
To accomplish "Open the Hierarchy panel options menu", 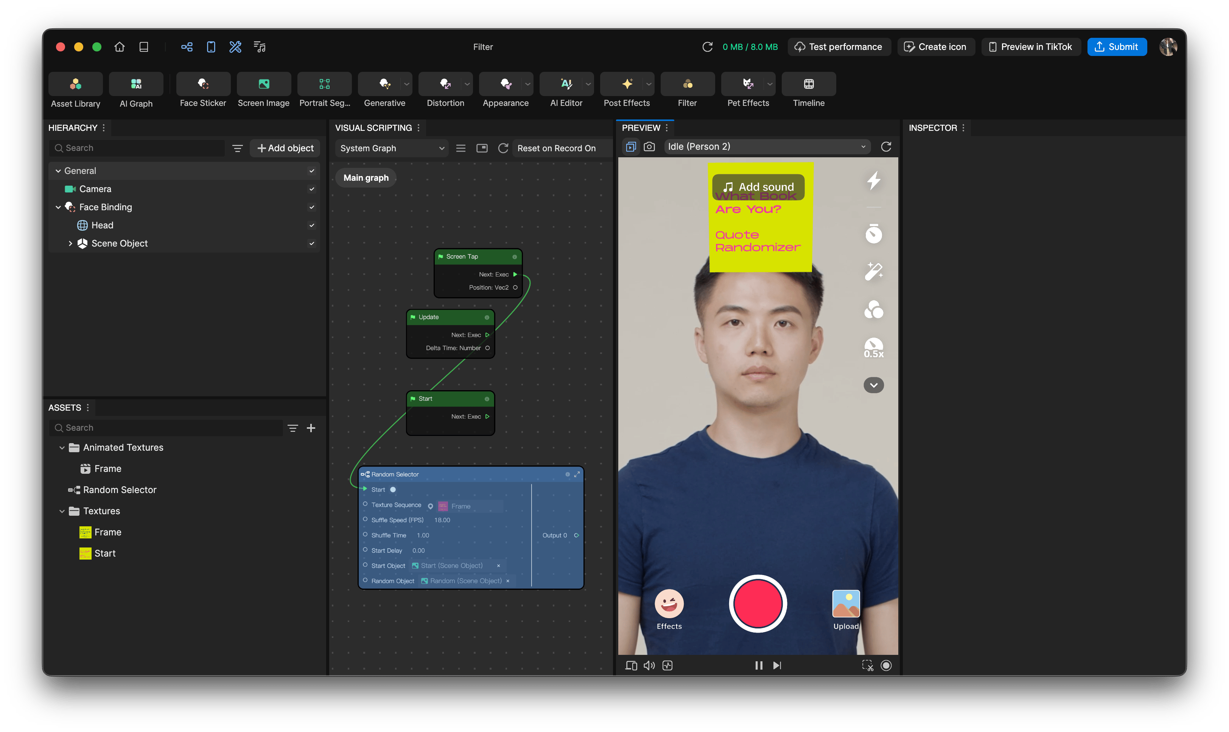I will (x=104, y=128).
